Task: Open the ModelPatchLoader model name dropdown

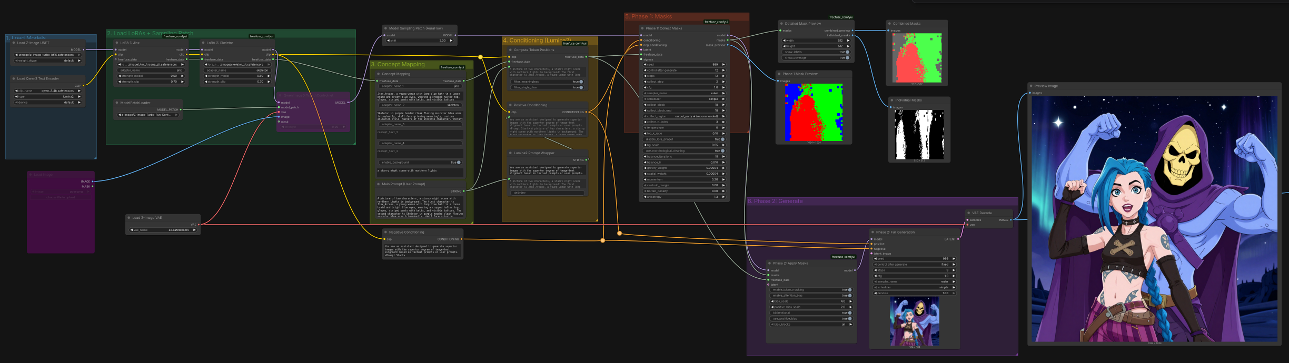Action: click(x=148, y=115)
